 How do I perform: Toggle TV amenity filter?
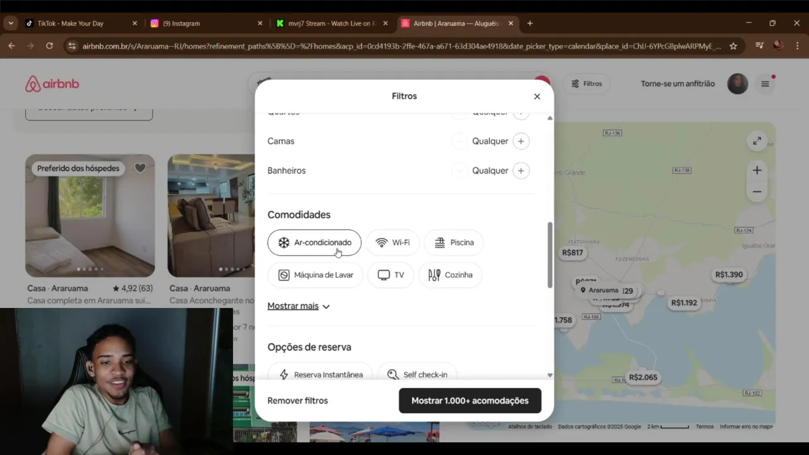tap(391, 275)
